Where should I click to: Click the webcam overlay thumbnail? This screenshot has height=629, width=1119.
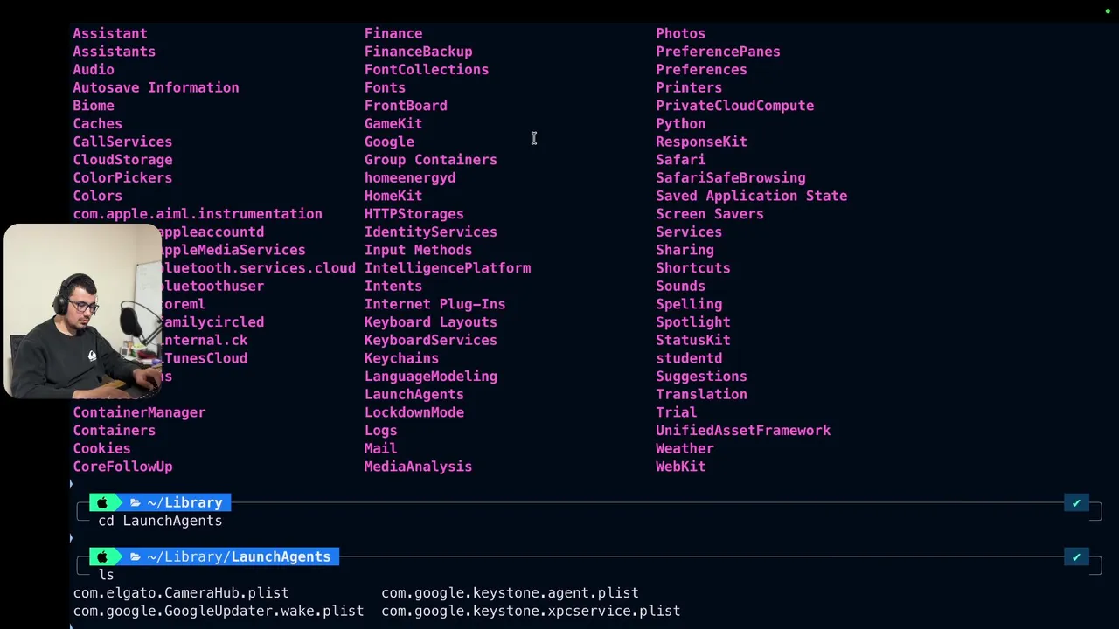click(x=83, y=311)
